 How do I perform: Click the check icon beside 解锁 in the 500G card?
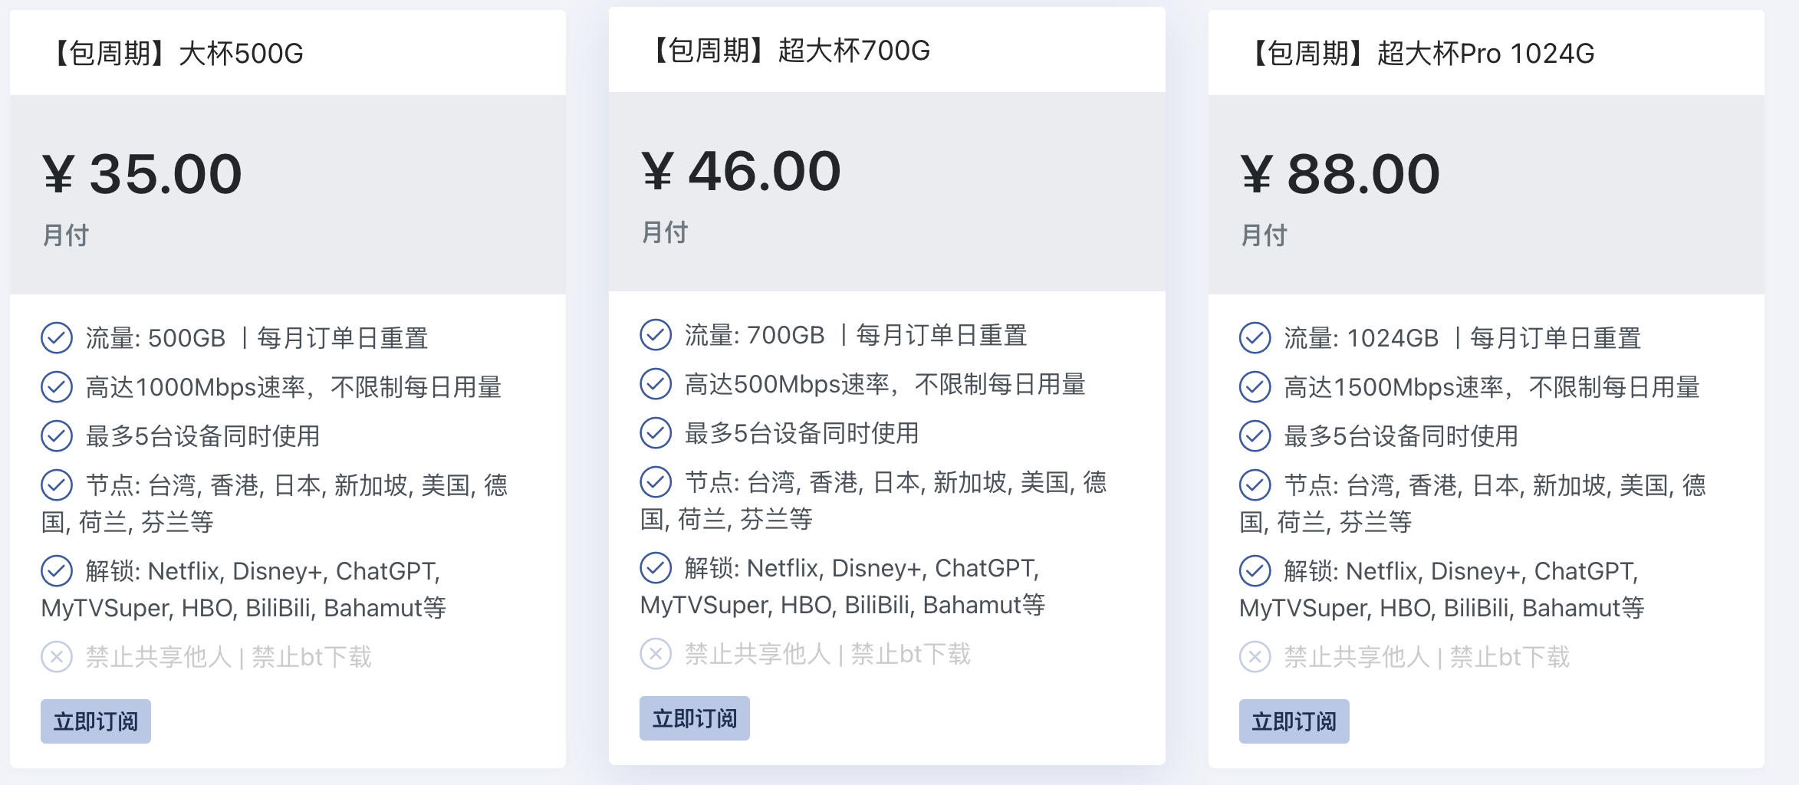point(57,571)
